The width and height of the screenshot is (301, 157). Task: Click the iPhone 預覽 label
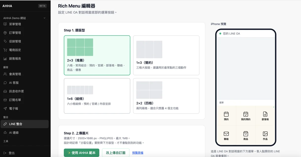click(218, 24)
